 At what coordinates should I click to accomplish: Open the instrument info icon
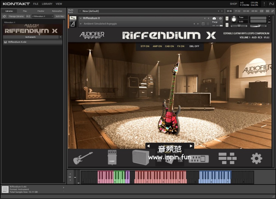pyautogui.click(x=220, y=18)
